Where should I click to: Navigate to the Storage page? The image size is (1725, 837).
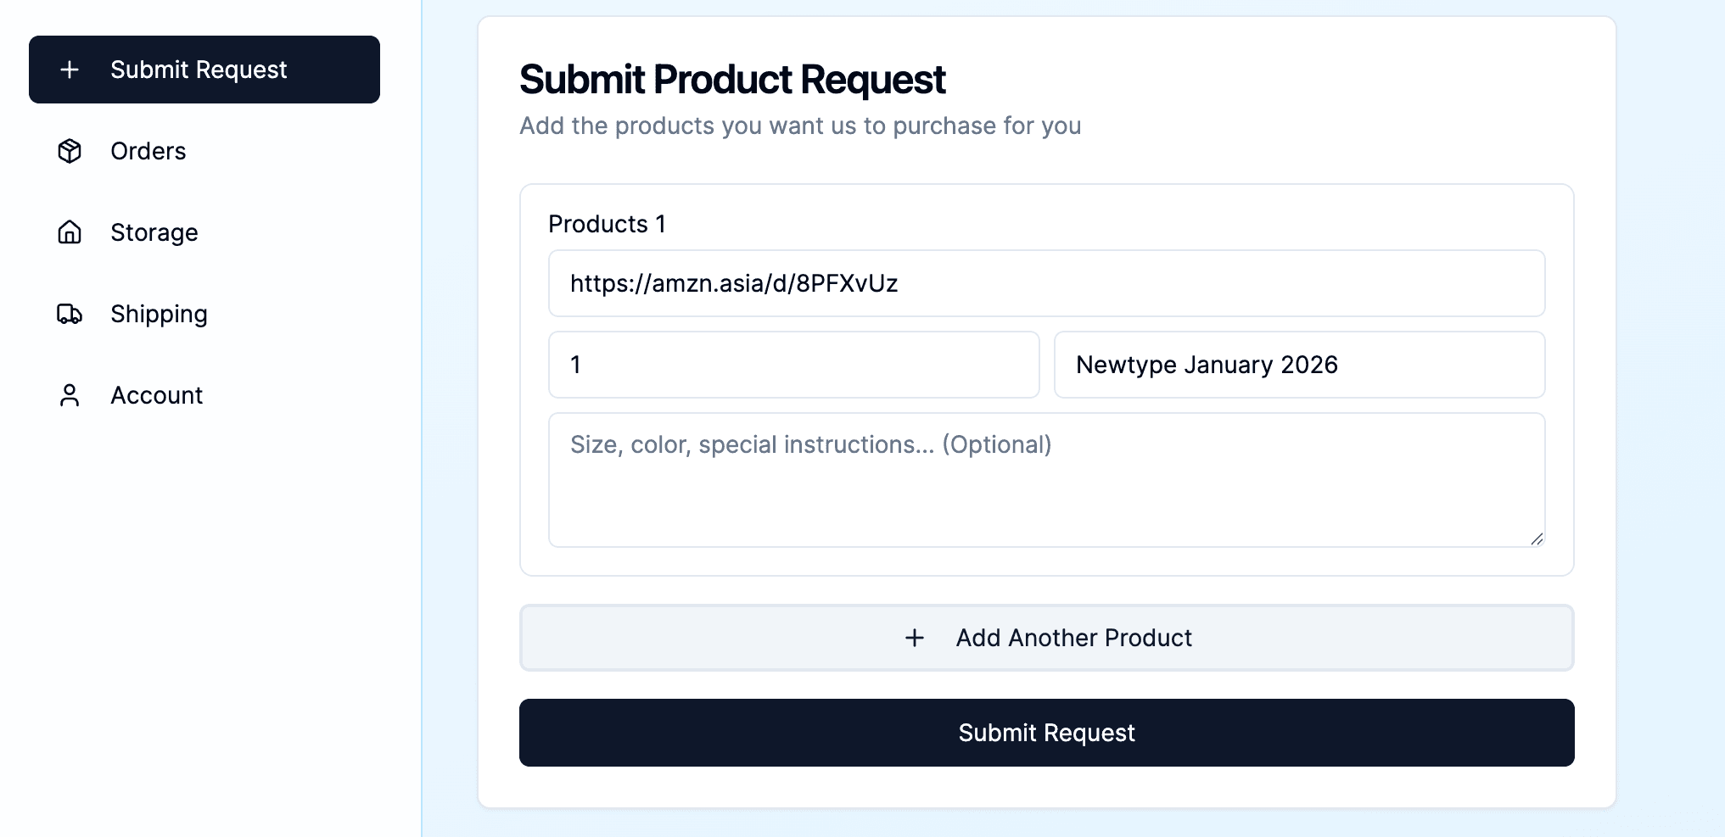pyautogui.click(x=154, y=232)
